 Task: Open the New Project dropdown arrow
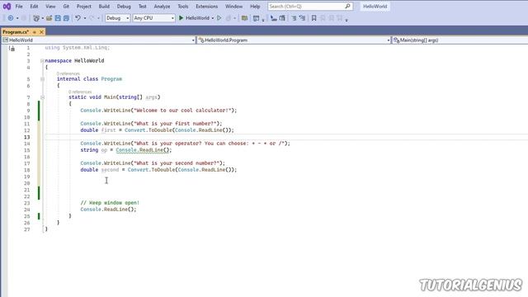pos(42,18)
